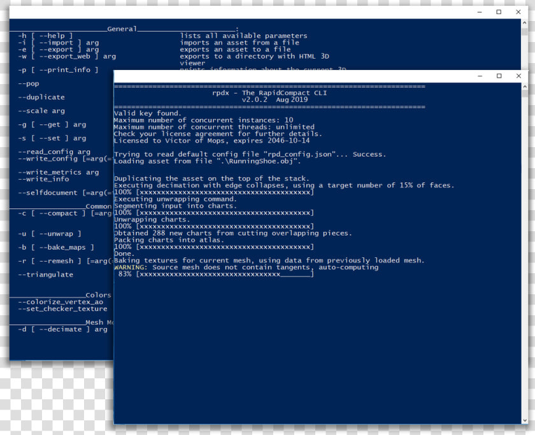The height and width of the screenshot is (435, 535).
Task: Click 'Duplicating the asset on the top' line
Action: click(211, 178)
